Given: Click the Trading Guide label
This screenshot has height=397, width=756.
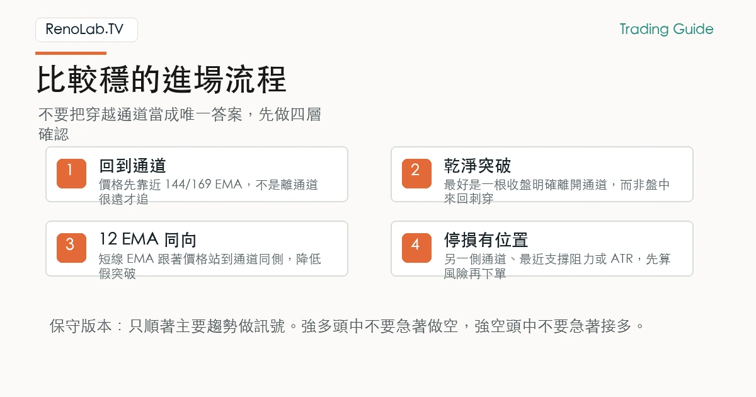Looking at the screenshot, I should [x=667, y=29].
